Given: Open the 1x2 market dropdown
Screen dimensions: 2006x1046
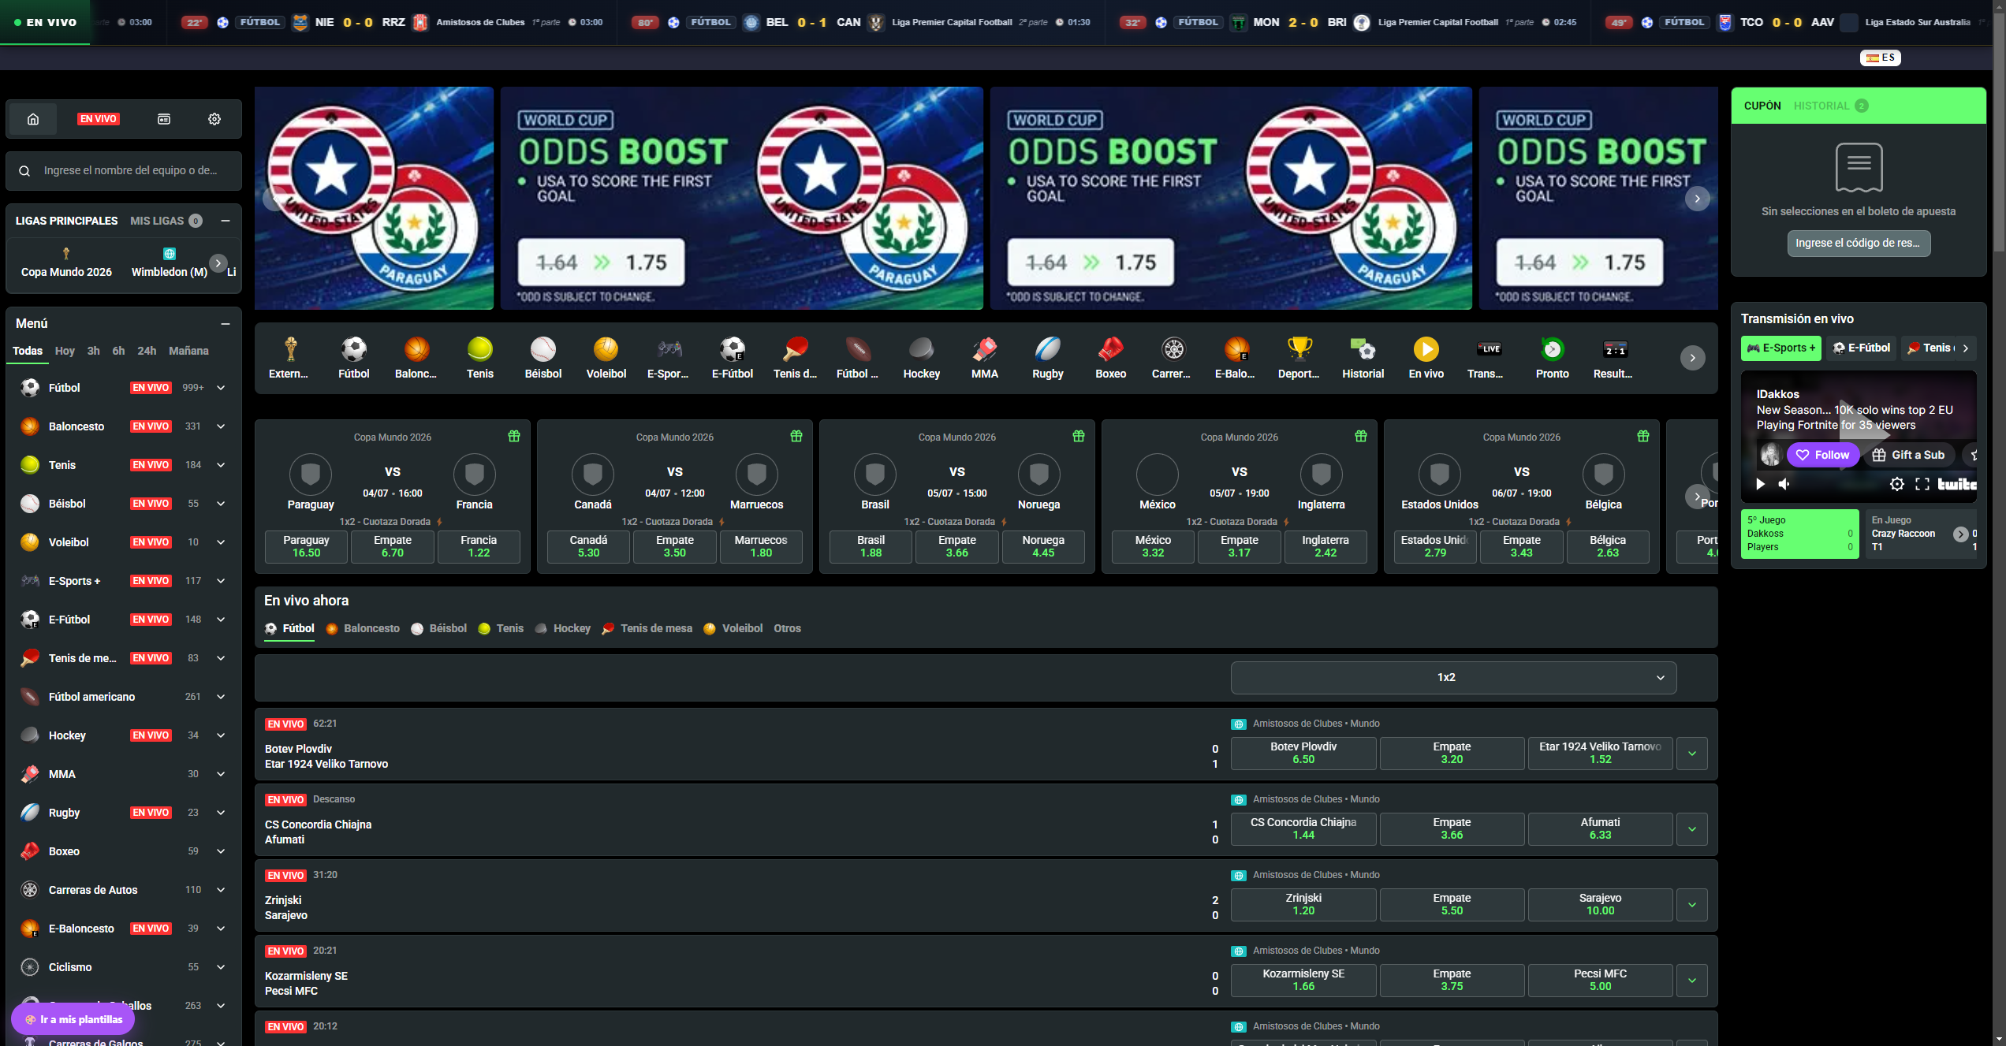Looking at the screenshot, I should (x=1453, y=678).
